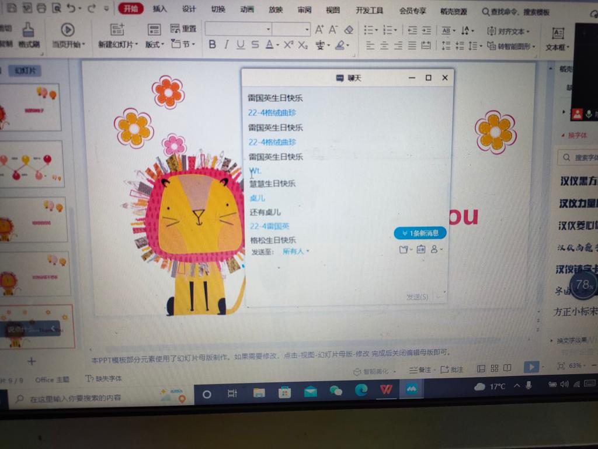The height and width of the screenshot is (449, 598).
Task: Open the 版式 layout dropdown
Action: click(x=154, y=44)
